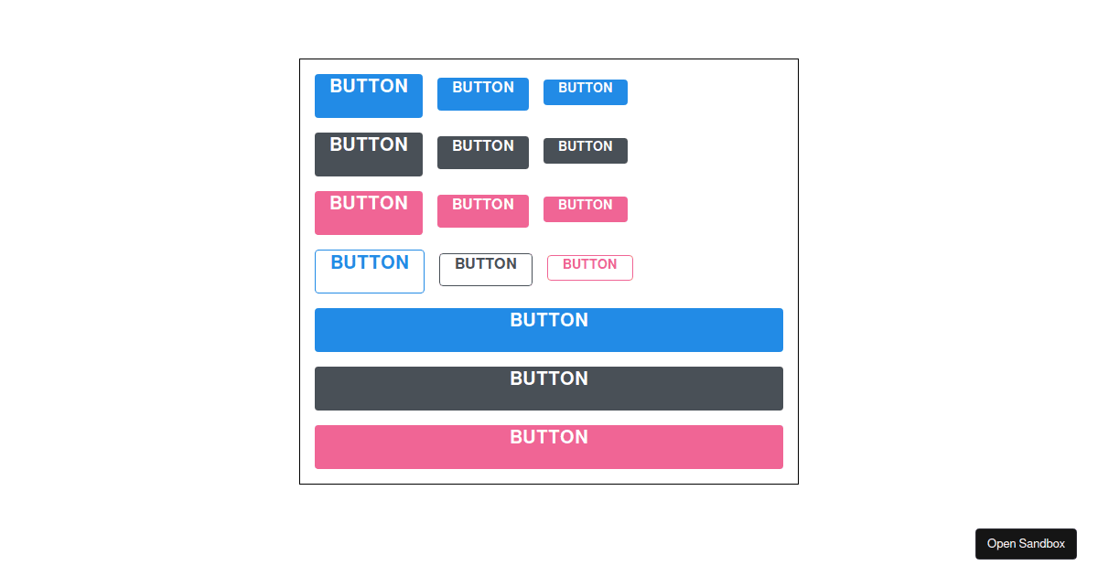
Task: Click the large blue button in the first row
Action: coord(368,96)
